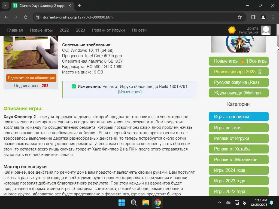Open the По сети menu item
This screenshot has width=279, height=209.
click(x=139, y=30)
